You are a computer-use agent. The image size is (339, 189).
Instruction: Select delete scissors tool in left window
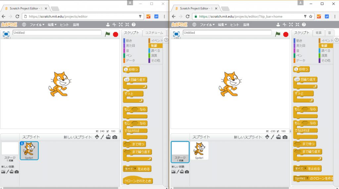(114, 25)
